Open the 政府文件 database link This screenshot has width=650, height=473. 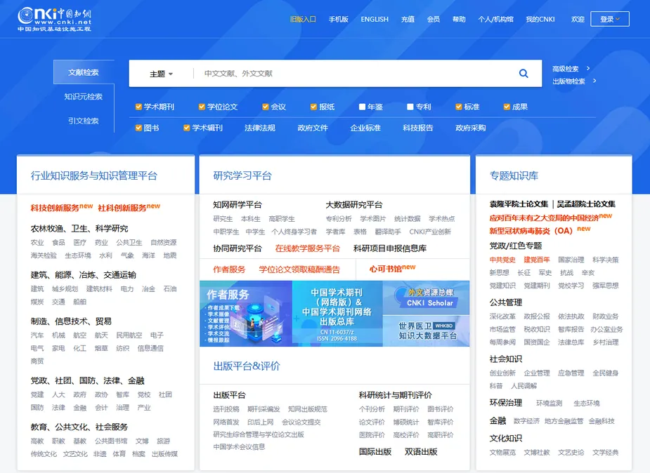pos(313,128)
